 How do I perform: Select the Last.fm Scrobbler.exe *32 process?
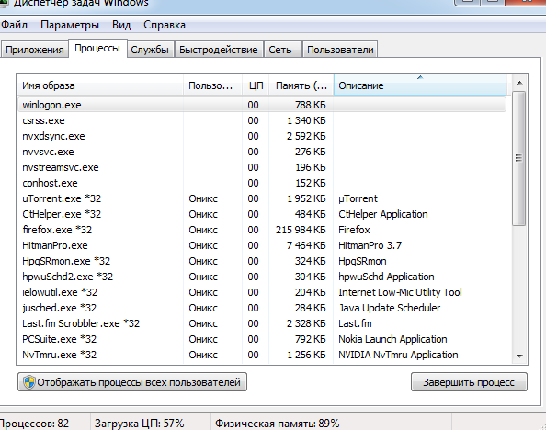point(262,323)
